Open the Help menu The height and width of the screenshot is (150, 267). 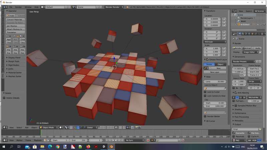pos(36,7)
